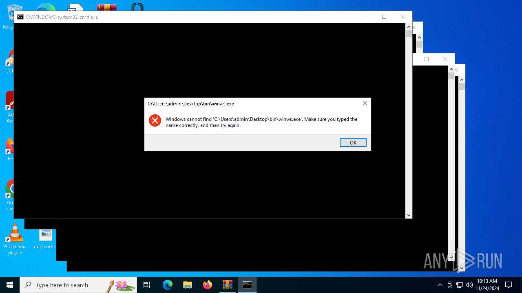Launch Firefox from the taskbar

click(208, 285)
